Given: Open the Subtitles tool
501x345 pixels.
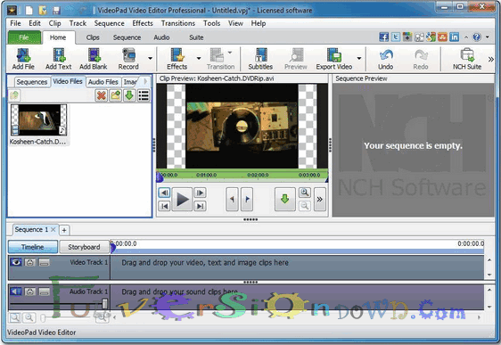Looking at the screenshot, I should (x=260, y=59).
